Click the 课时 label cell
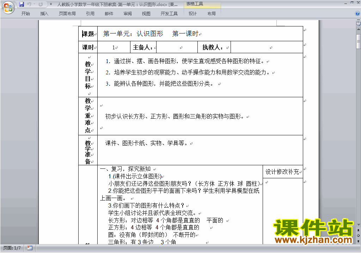The image size is (361, 253). click(x=88, y=47)
